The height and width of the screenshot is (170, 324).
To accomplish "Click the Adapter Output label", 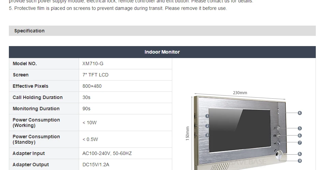I will click(x=31, y=165).
